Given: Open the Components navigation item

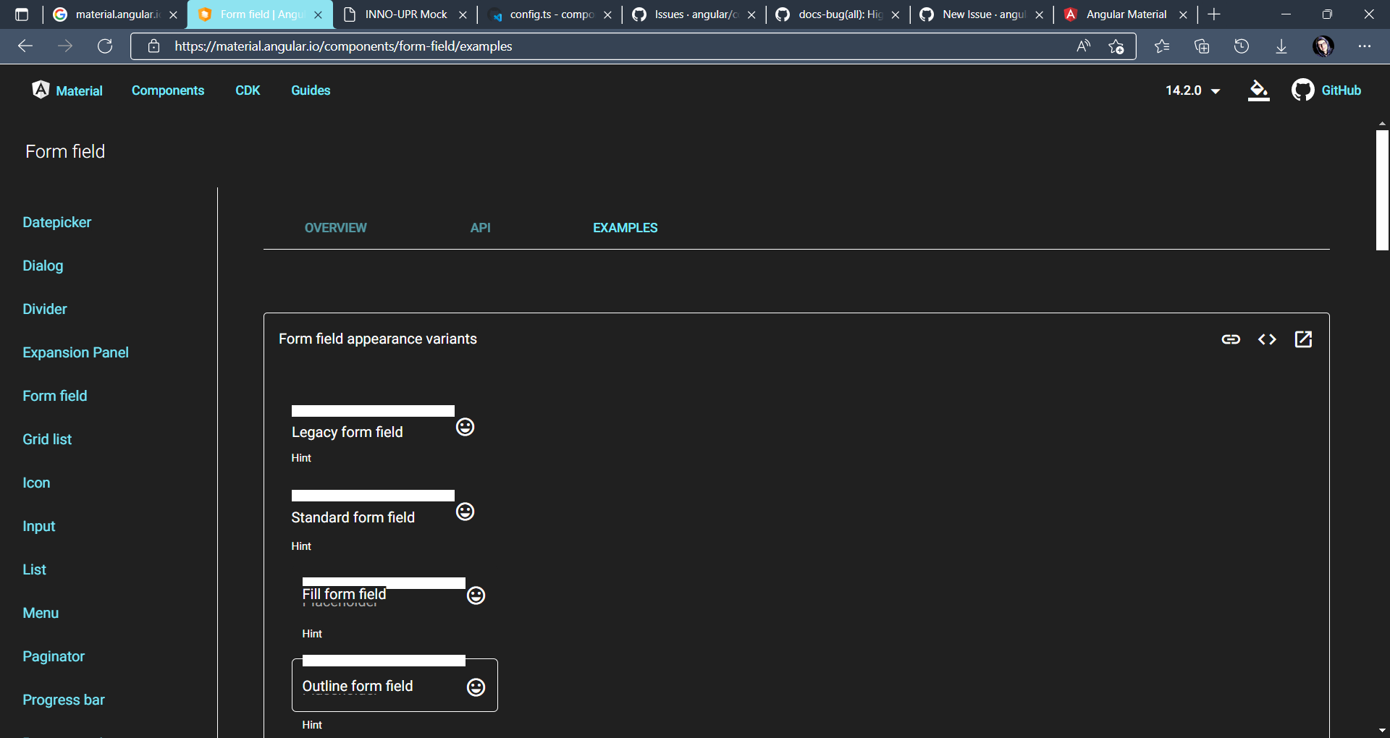Looking at the screenshot, I should coord(167,90).
